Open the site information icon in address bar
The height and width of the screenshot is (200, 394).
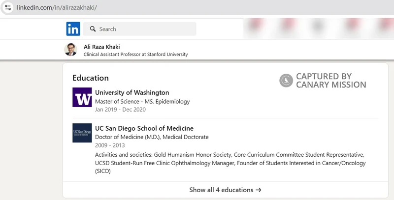tap(8, 7)
